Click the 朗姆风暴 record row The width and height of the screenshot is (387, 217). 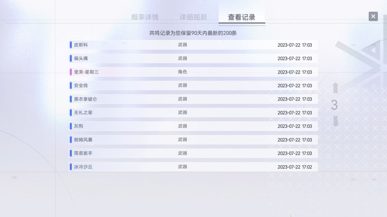pos(193,140)
